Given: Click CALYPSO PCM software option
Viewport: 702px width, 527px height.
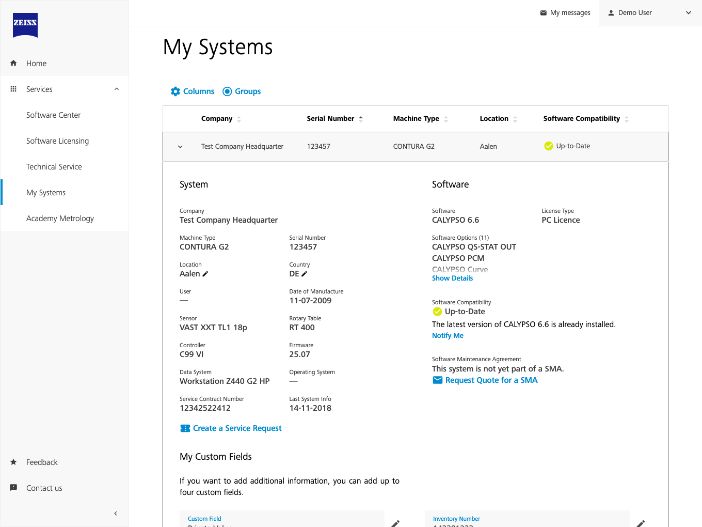Looking at the screenshot, I should [x=458, y=258].
